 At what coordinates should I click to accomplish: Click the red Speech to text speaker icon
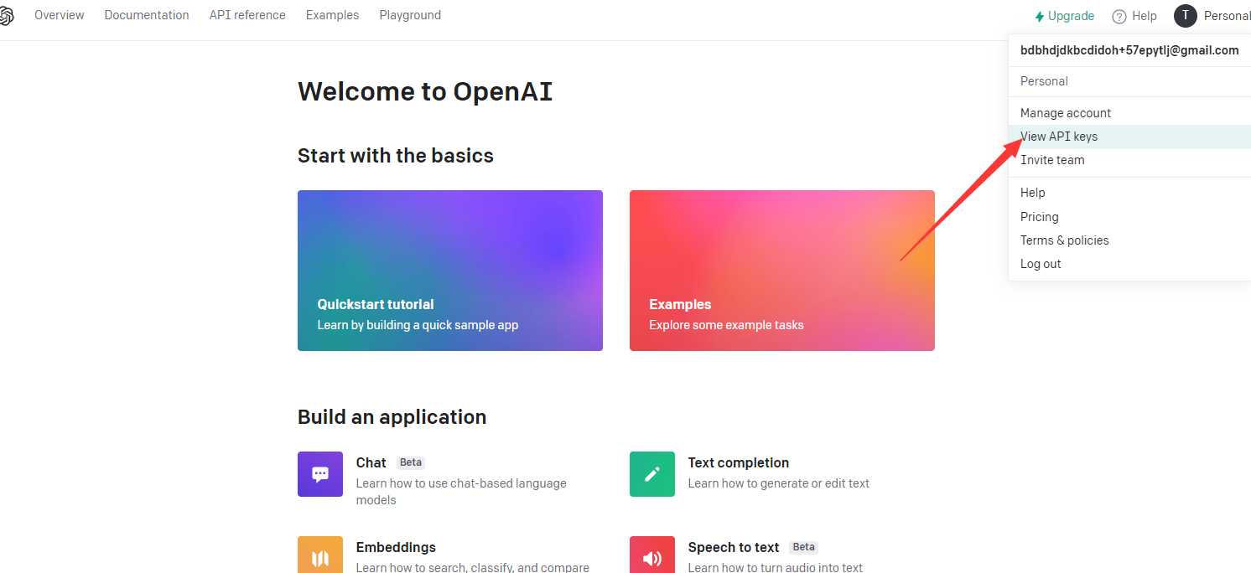tap(652, 555)
